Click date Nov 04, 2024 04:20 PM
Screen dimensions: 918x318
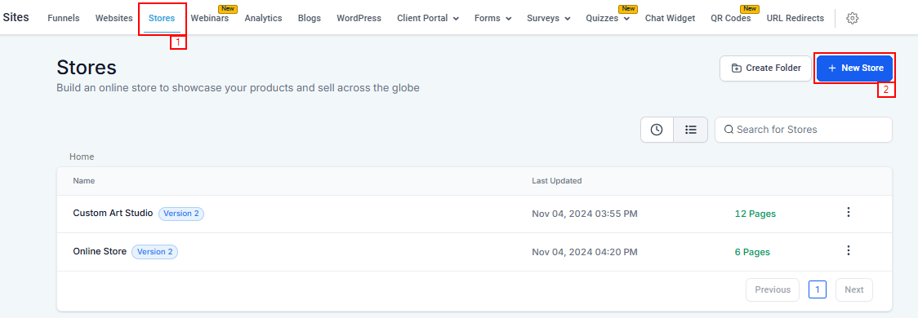(584, 252)
